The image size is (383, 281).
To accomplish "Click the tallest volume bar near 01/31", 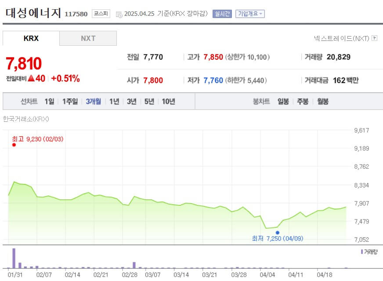I will pos(14,258).
